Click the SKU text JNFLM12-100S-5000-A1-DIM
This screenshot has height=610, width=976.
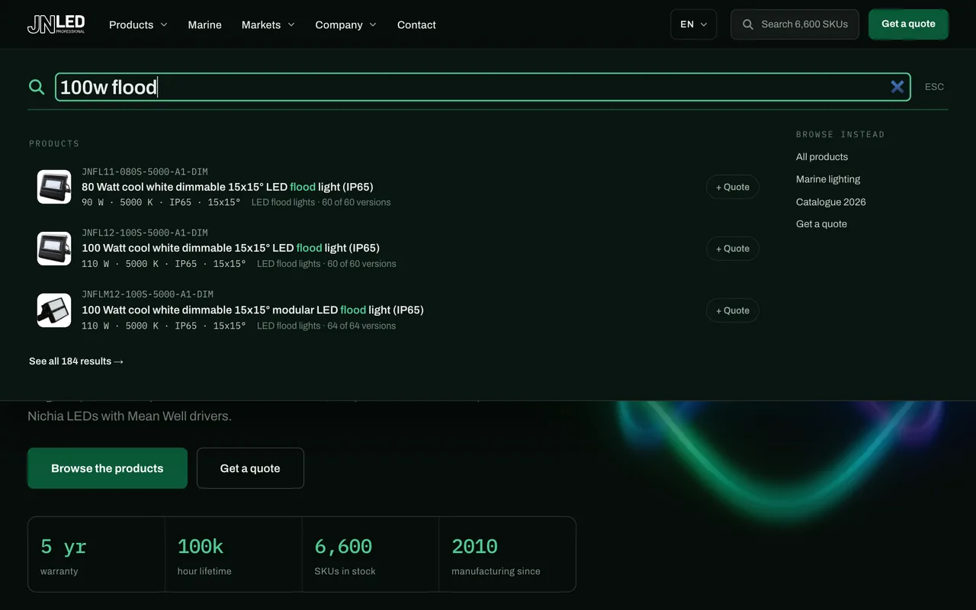[x=147, y=294]
